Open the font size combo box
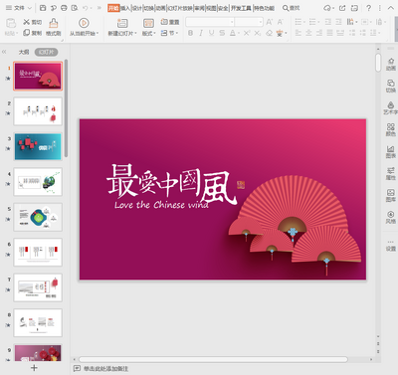The image size is (398, 375). tap(249, 22)
